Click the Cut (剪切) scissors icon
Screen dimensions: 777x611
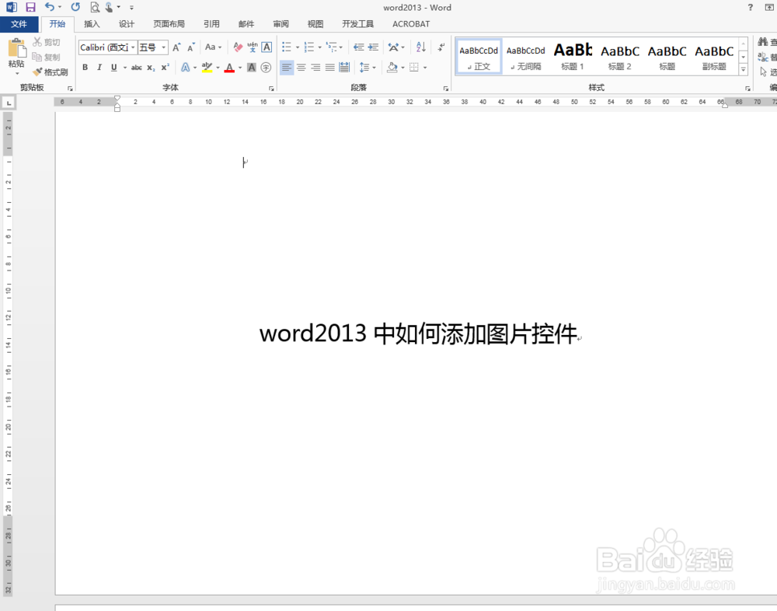pyautogui.click(x=37, y=42)
